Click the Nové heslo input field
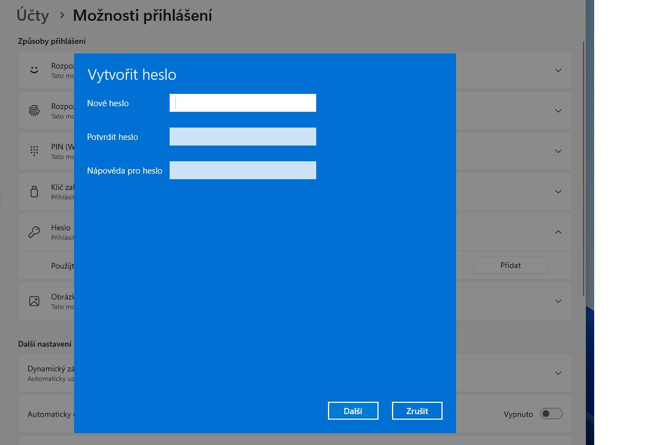The width and height of the screenshot is (647, 445). (243, 103)
